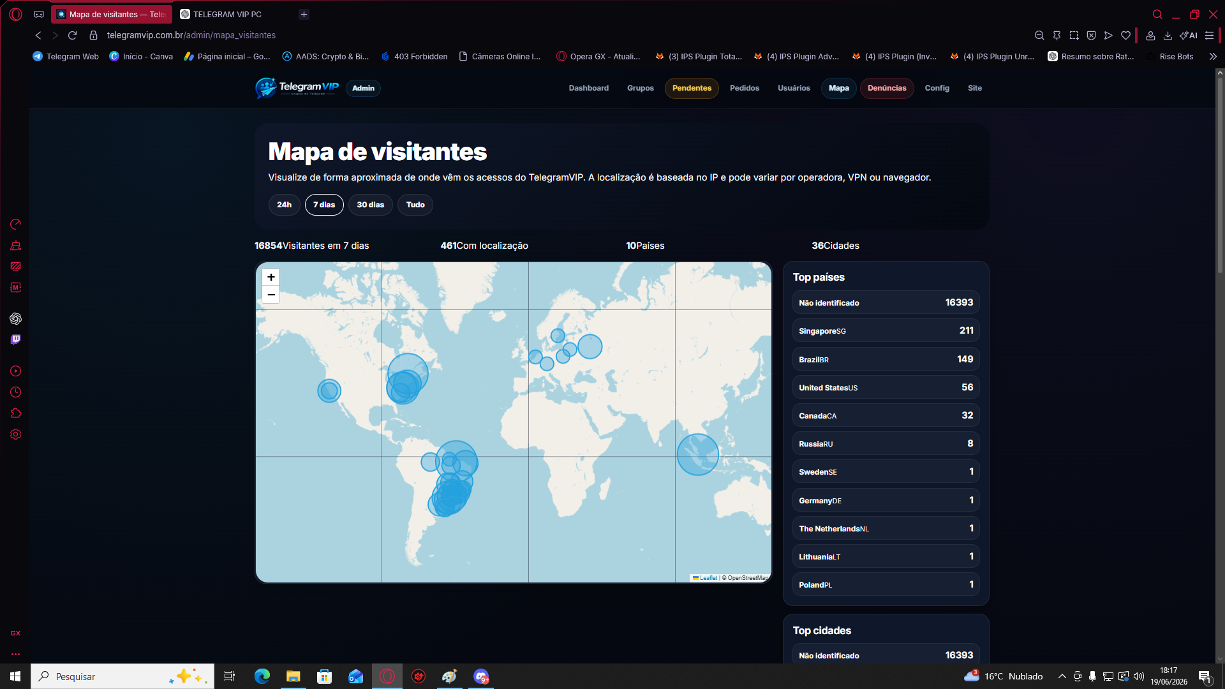Open the Usuários nav item
Viewport: 1225px width, 689px height.
point(794,88)
